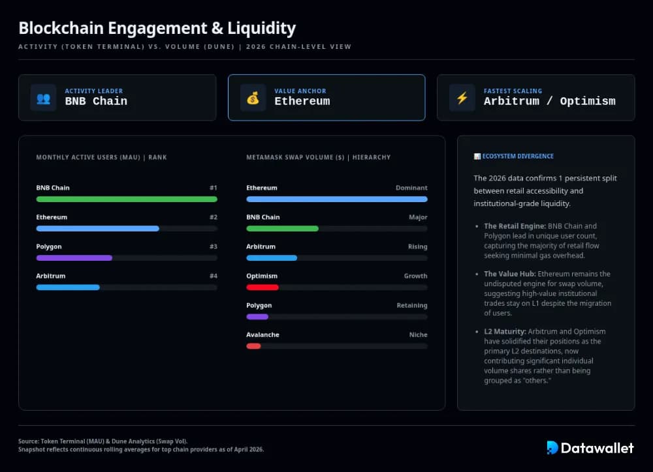
Task: Click the Niche hierarchy label
Action: click(418, 334)
